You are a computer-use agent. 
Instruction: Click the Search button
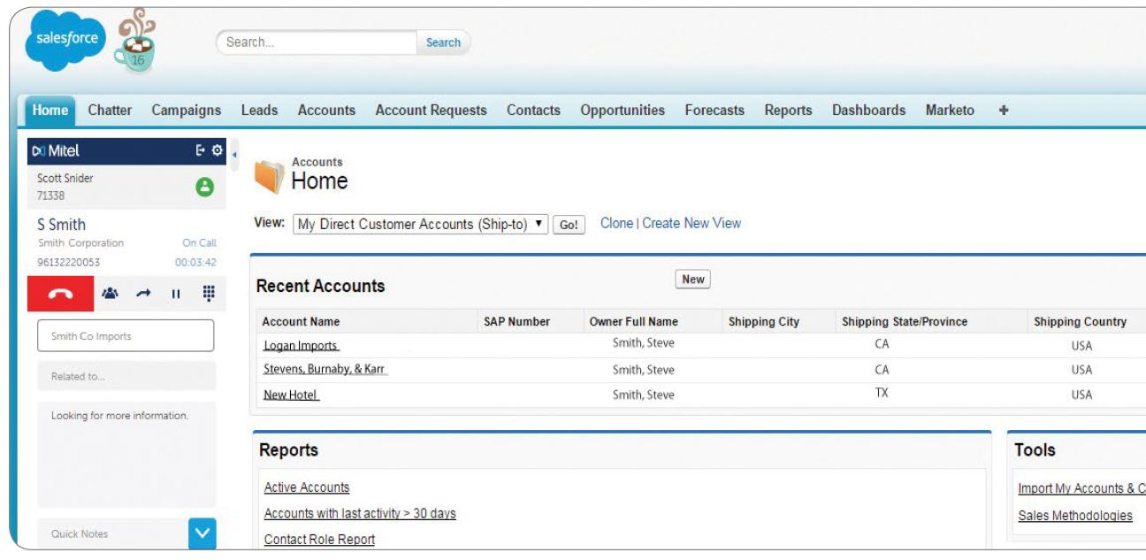pyautogui.click(x=443, y=42)
